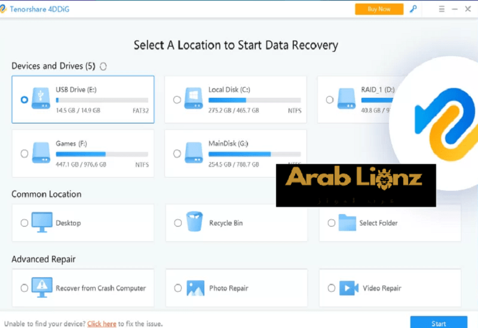Click the FAT32 file system label
Viewport: 478px width, 328px height.
click(141, 111)
